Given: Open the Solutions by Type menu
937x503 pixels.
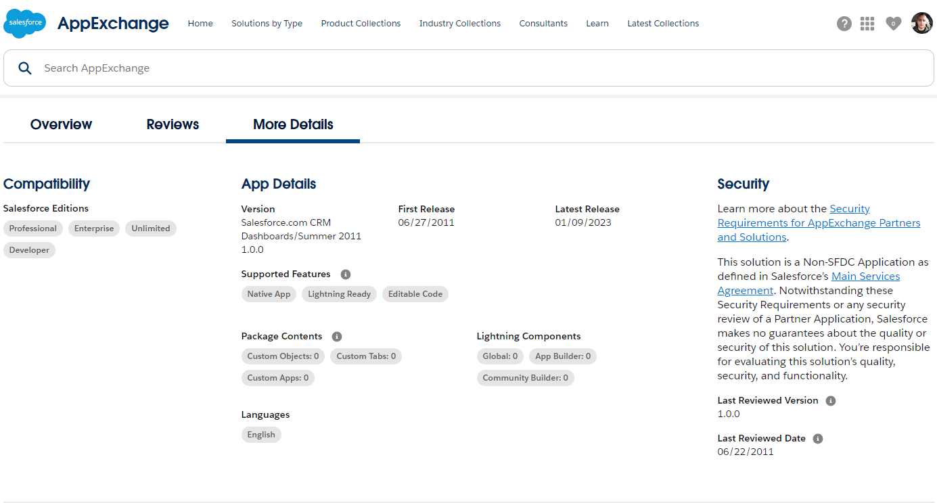Looking at the screenshot, I should 267,23.
